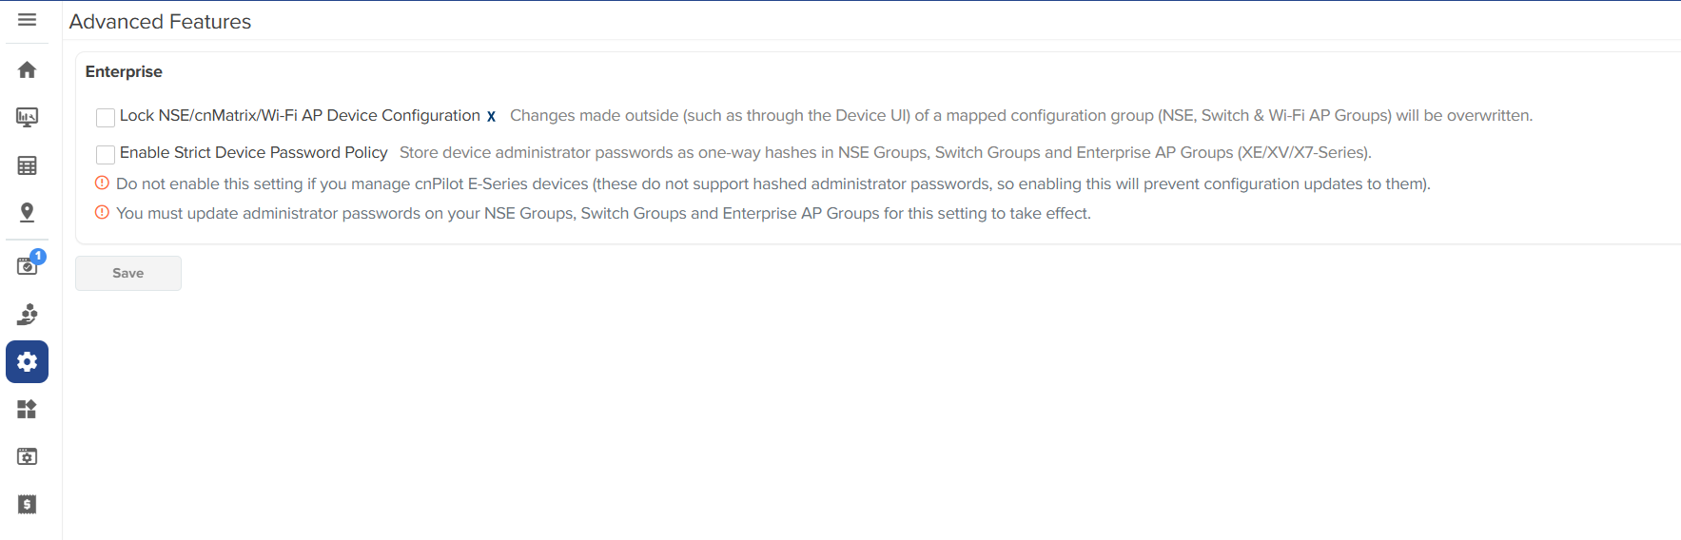The width and height of the screenshot is (1681, 540).
Task: Go to the Home dashboard icon
Action: [27, 69]
